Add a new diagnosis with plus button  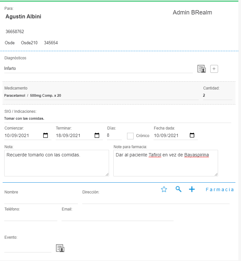[214, 69]
